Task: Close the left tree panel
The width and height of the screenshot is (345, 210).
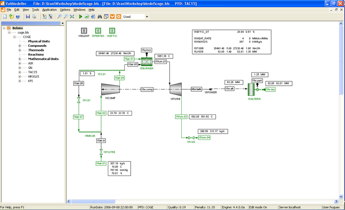Action: click(63, 23)
